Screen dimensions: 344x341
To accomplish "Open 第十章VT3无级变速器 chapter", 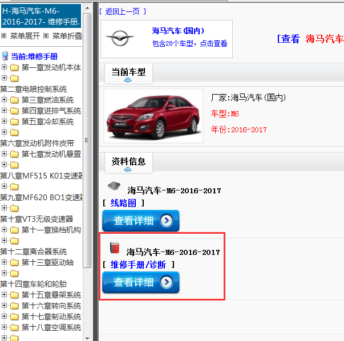I will pos(37,219).
